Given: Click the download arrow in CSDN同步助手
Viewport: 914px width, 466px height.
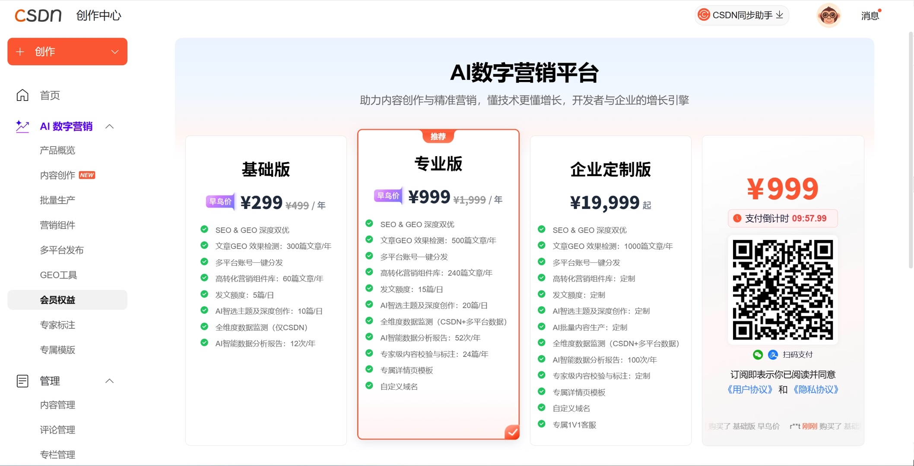Looking at the screenshot, I should (x=780, y=15).
